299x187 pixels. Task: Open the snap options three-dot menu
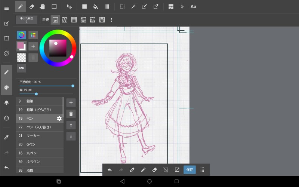[111, 20]
